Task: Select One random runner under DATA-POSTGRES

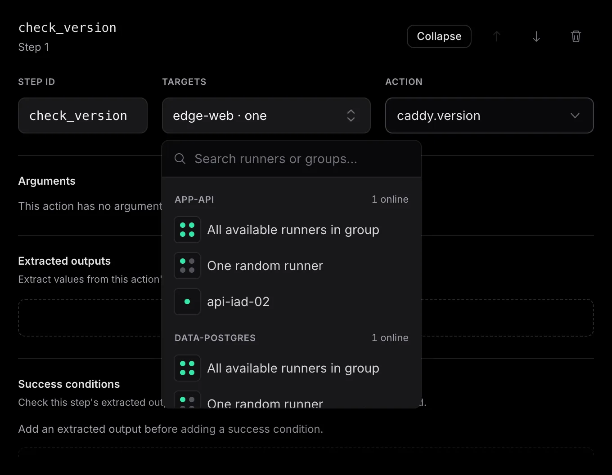Action: coord(292,400)
